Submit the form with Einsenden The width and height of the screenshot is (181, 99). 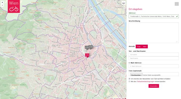coord(154,86)
